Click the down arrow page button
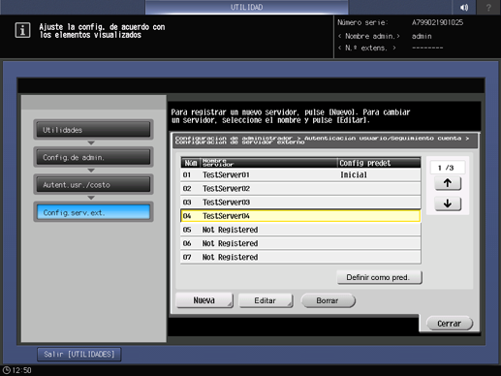This screenshot has height=376, width=501. click(x=448, y=204)
